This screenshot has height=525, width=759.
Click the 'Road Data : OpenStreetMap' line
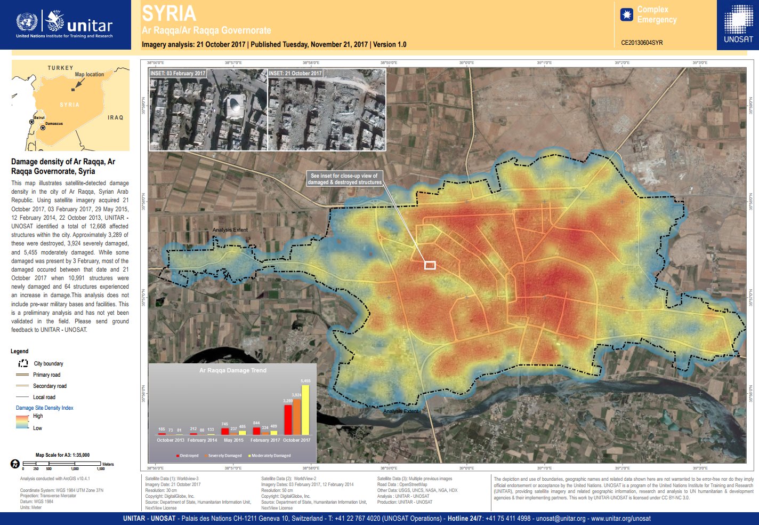(402, 484)
